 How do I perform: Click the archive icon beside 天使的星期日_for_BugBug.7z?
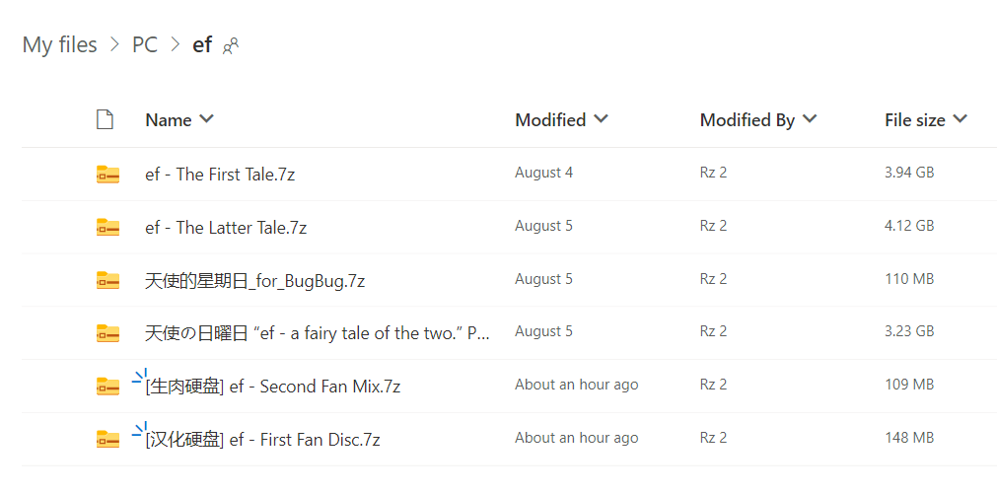tap(107, 281)
